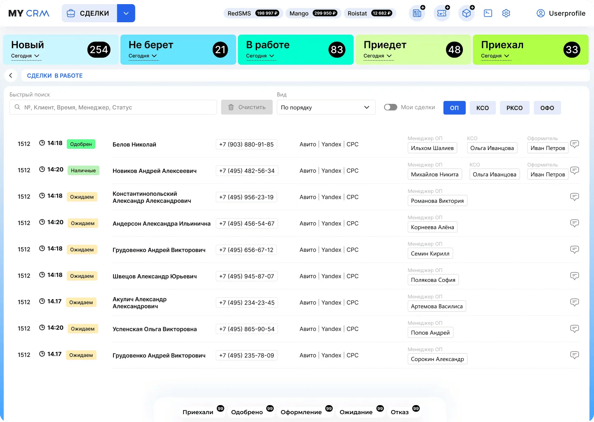Open comments for Новиков Андрей Алексеевич

pos(575,170)
